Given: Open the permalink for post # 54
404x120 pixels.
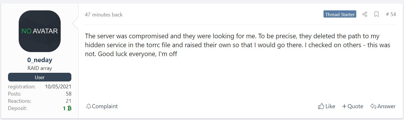Looking at the screenshot, I should pyautogui.click(x=391, y=14).
